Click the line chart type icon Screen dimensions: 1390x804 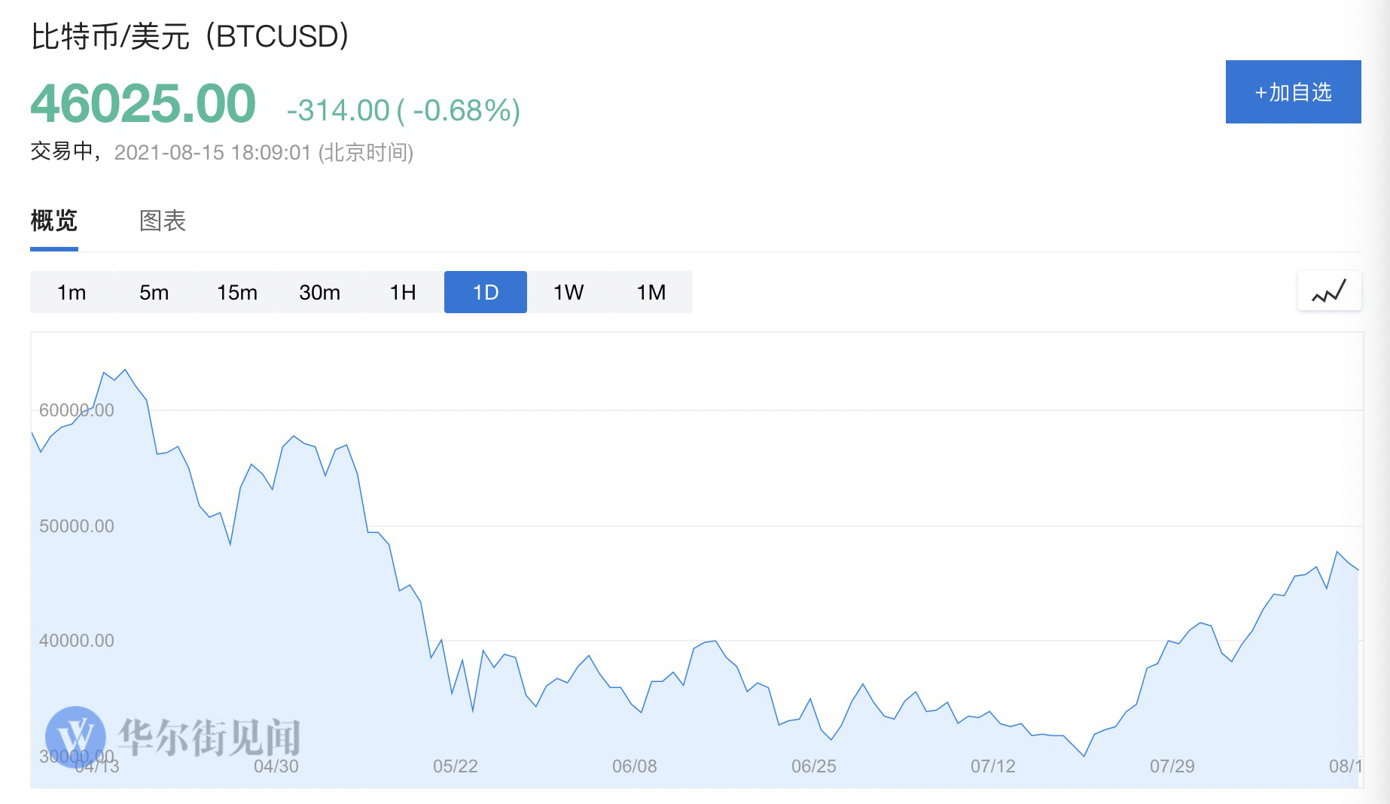tap(1329, 291)
